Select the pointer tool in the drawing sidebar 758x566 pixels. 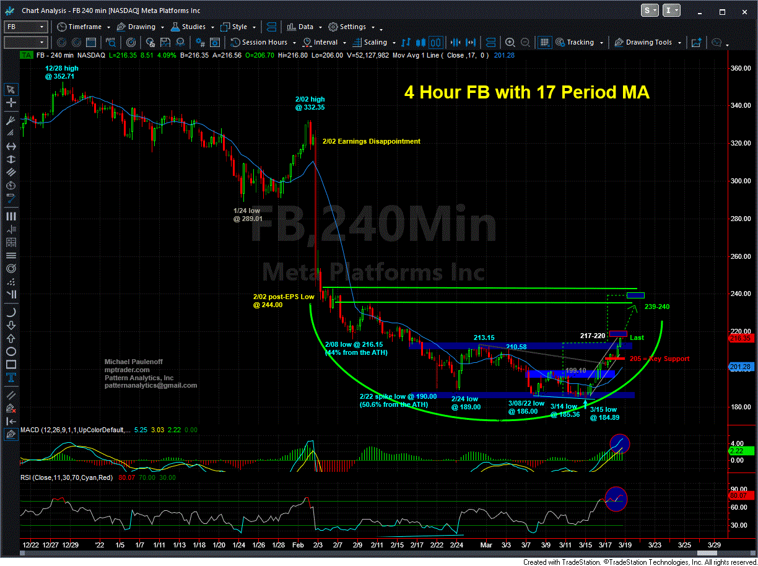pyautogui.click(x=11, y=89)
